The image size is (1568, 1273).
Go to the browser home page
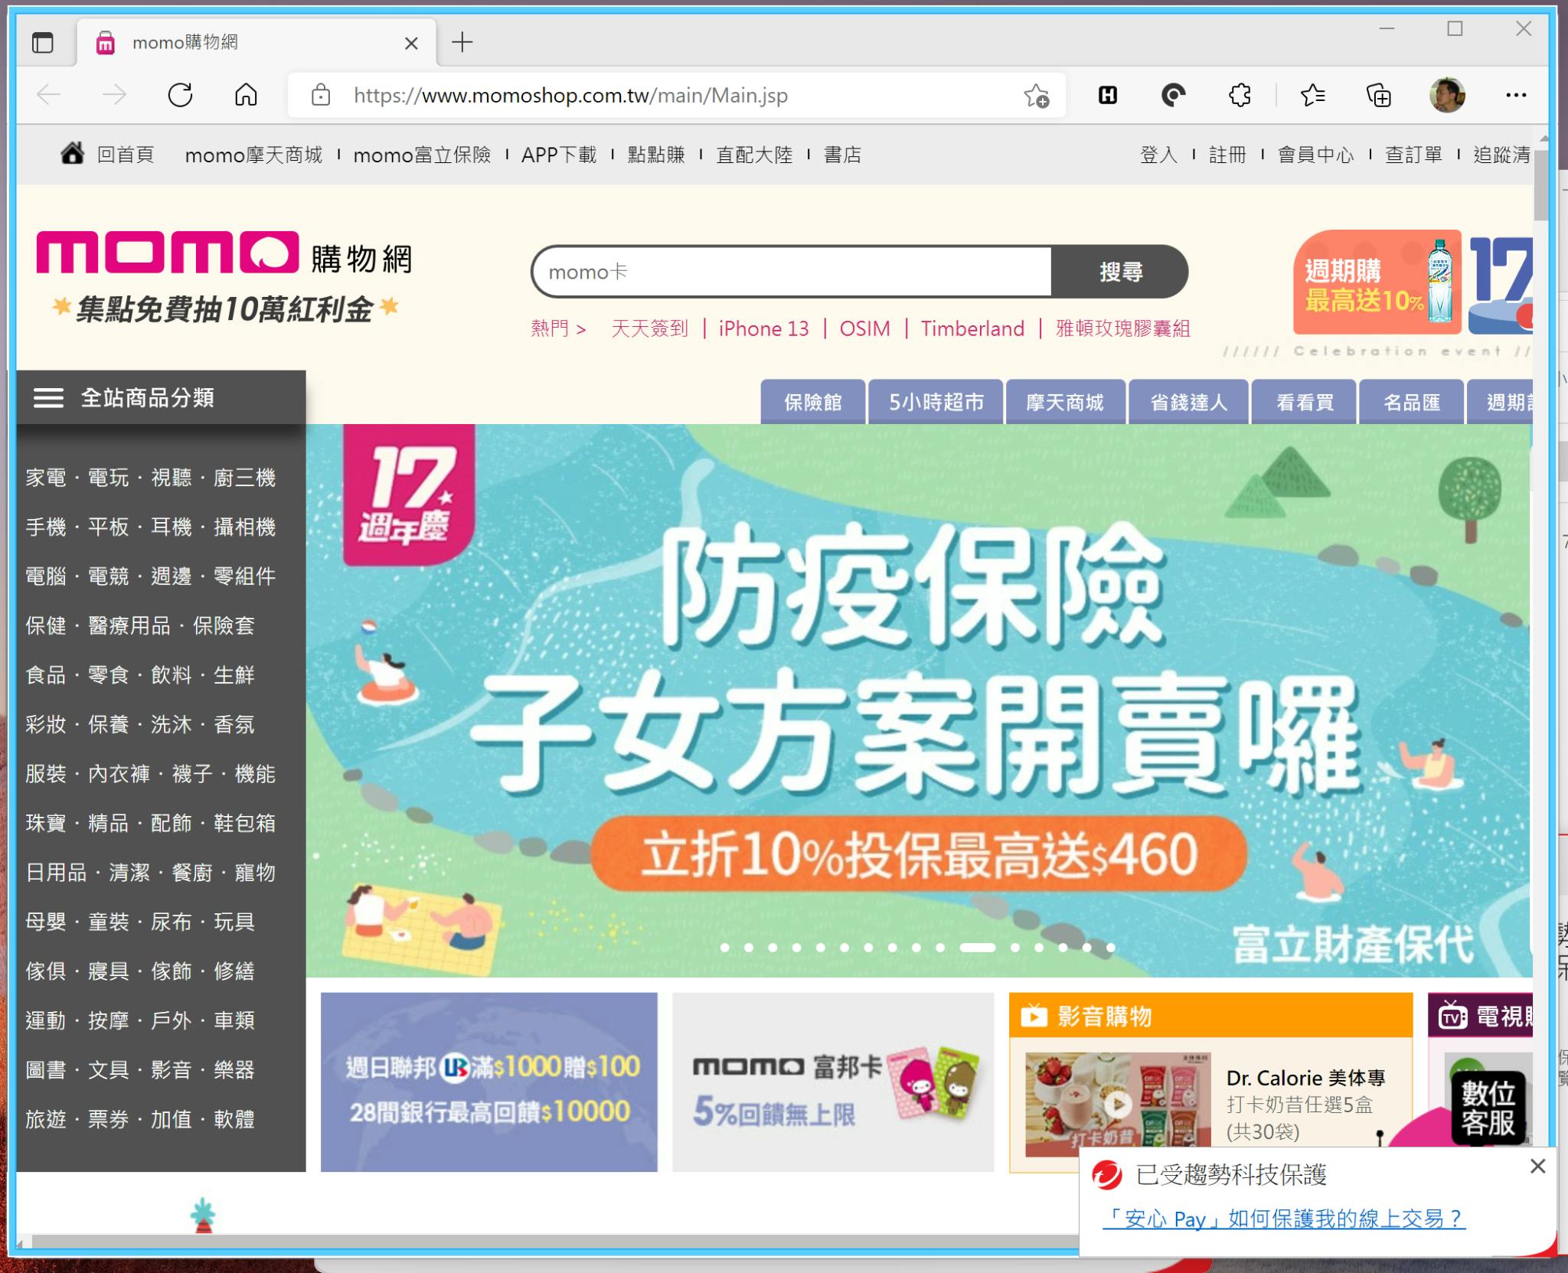(x=246, y=96)
